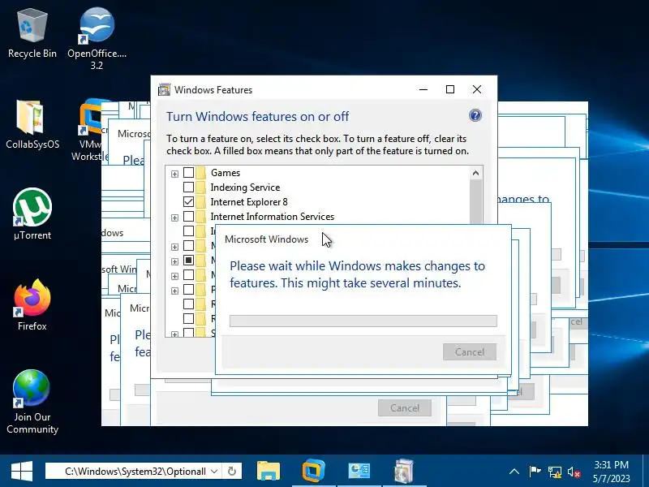Image resolution: width=649 pixels, height=487 pixels.
Task: Select the VMware Workstation desktop shortcut
Action: tap(91, 130)
